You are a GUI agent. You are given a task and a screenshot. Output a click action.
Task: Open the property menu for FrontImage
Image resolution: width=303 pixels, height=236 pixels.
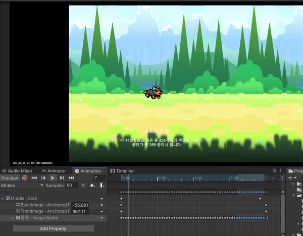[102, 211]
